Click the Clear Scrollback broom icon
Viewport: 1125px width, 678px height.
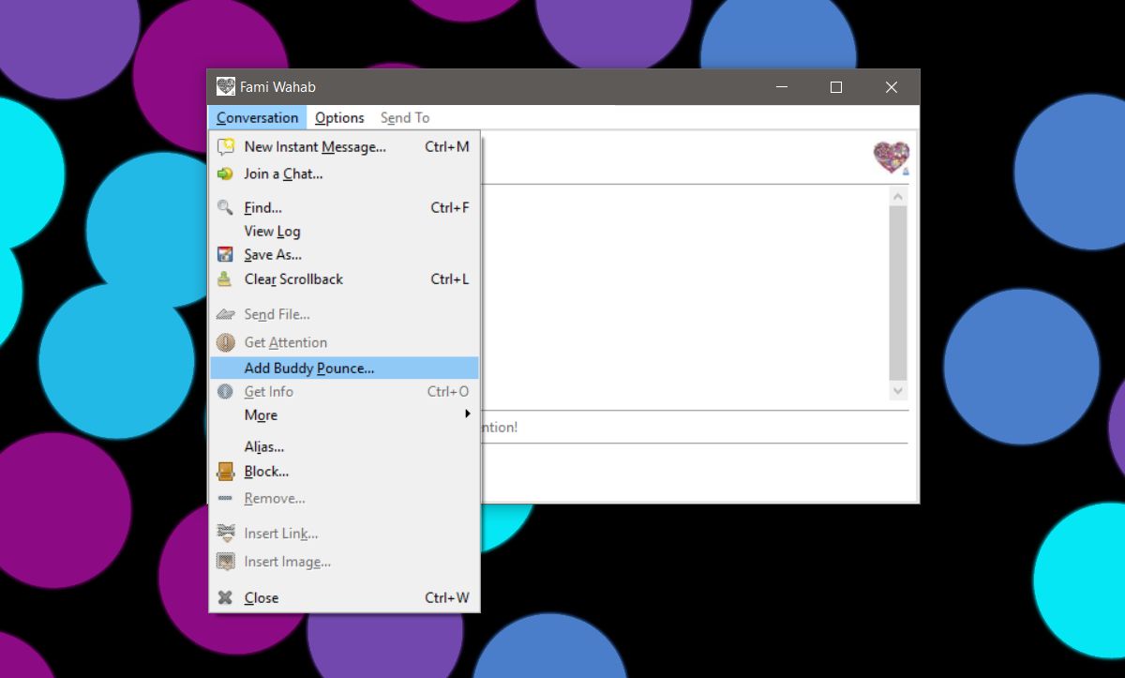225,279
